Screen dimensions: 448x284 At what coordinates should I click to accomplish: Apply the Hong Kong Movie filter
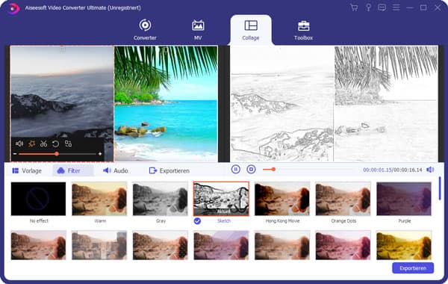point(282,199)
